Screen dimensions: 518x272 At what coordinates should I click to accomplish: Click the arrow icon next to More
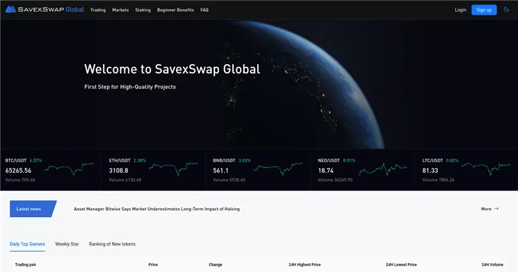pyautogui.click(x=496, y=209)
